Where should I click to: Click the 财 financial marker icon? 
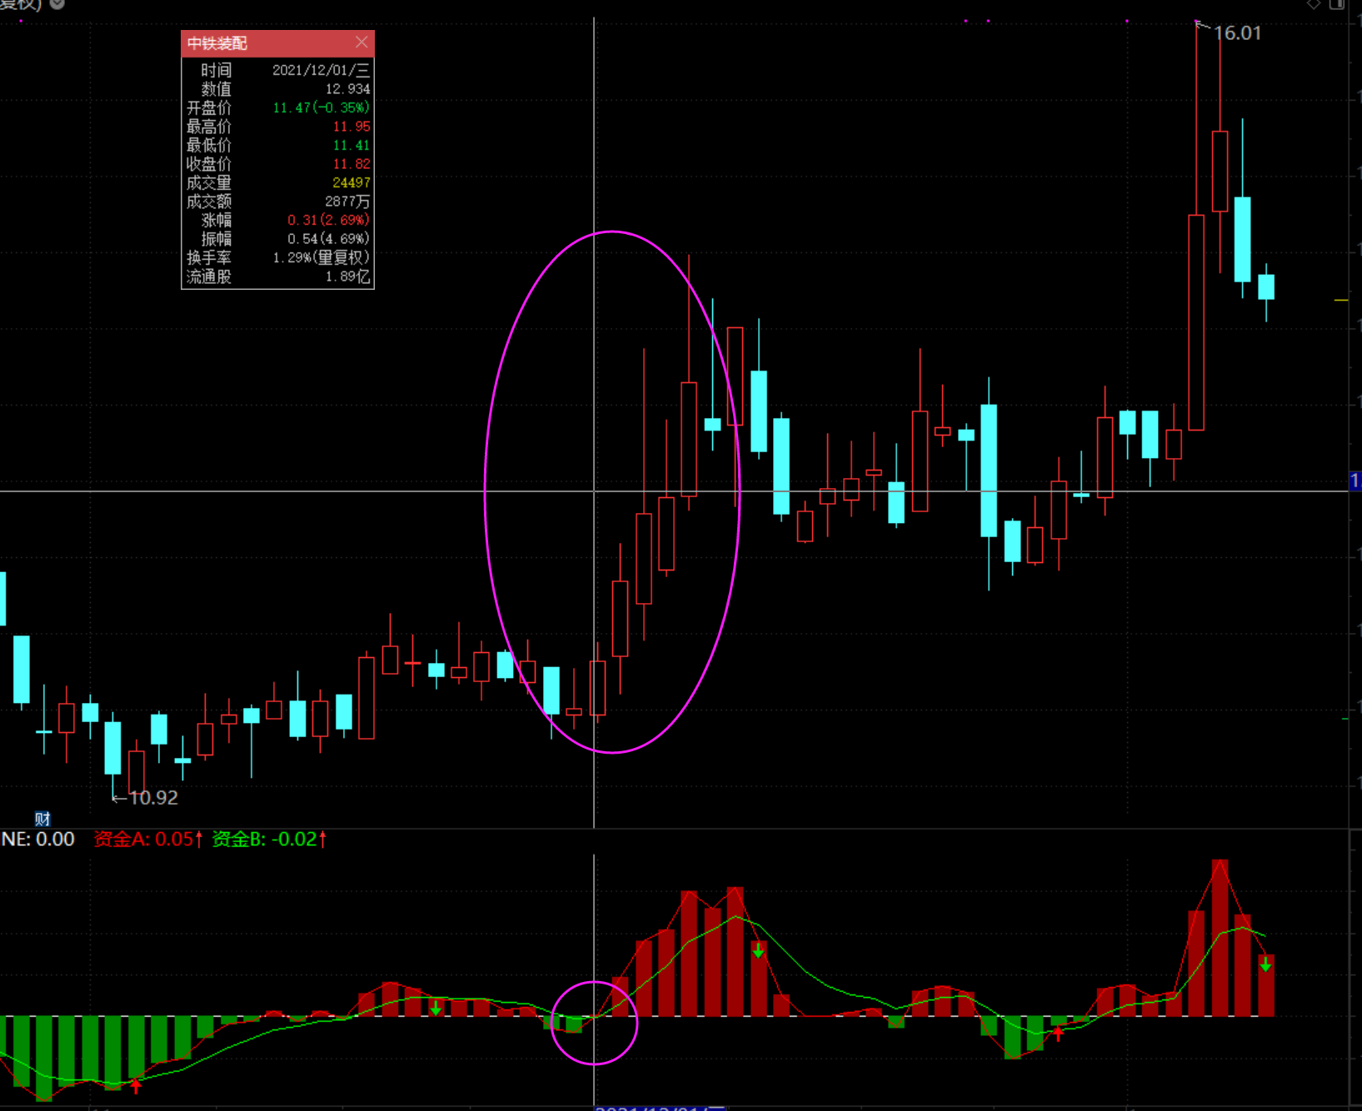[x=42, y=819]
